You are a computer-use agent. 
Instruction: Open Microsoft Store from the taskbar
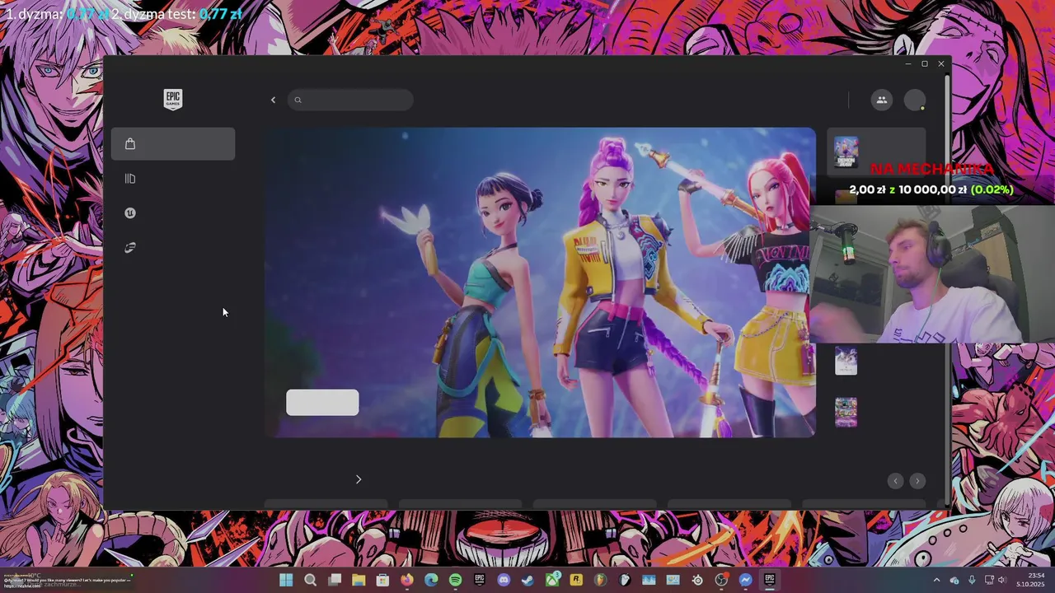(x=382, y=580)
